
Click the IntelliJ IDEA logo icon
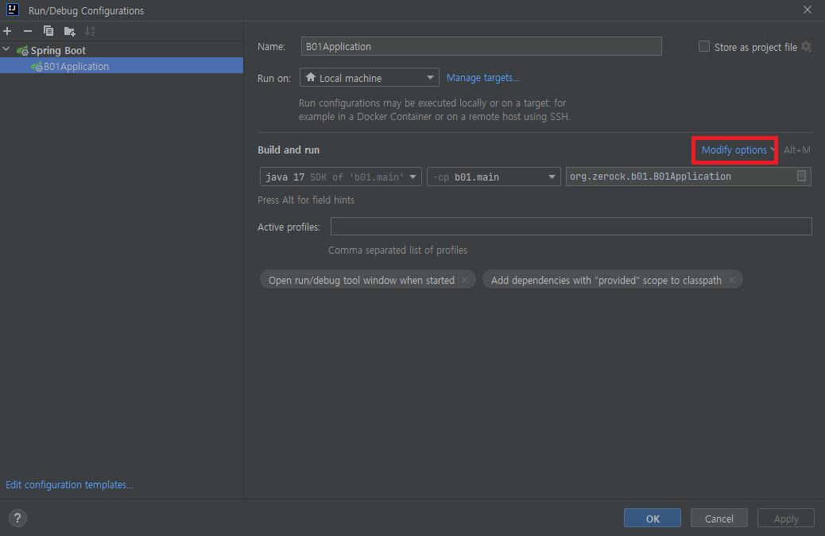[13, 10]
